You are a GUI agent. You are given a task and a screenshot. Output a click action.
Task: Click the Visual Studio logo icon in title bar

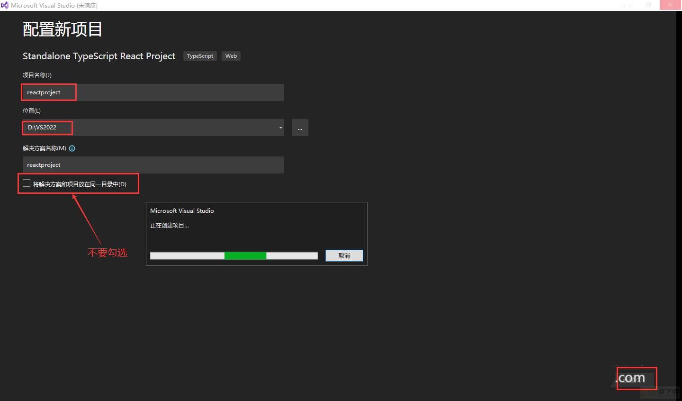(x=5, y=5)
